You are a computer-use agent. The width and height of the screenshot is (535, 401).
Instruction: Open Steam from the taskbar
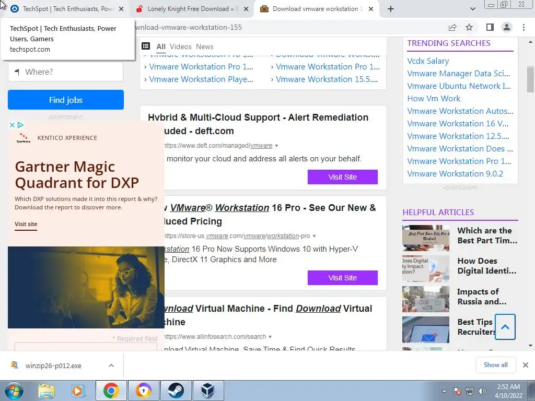[176, 391]
